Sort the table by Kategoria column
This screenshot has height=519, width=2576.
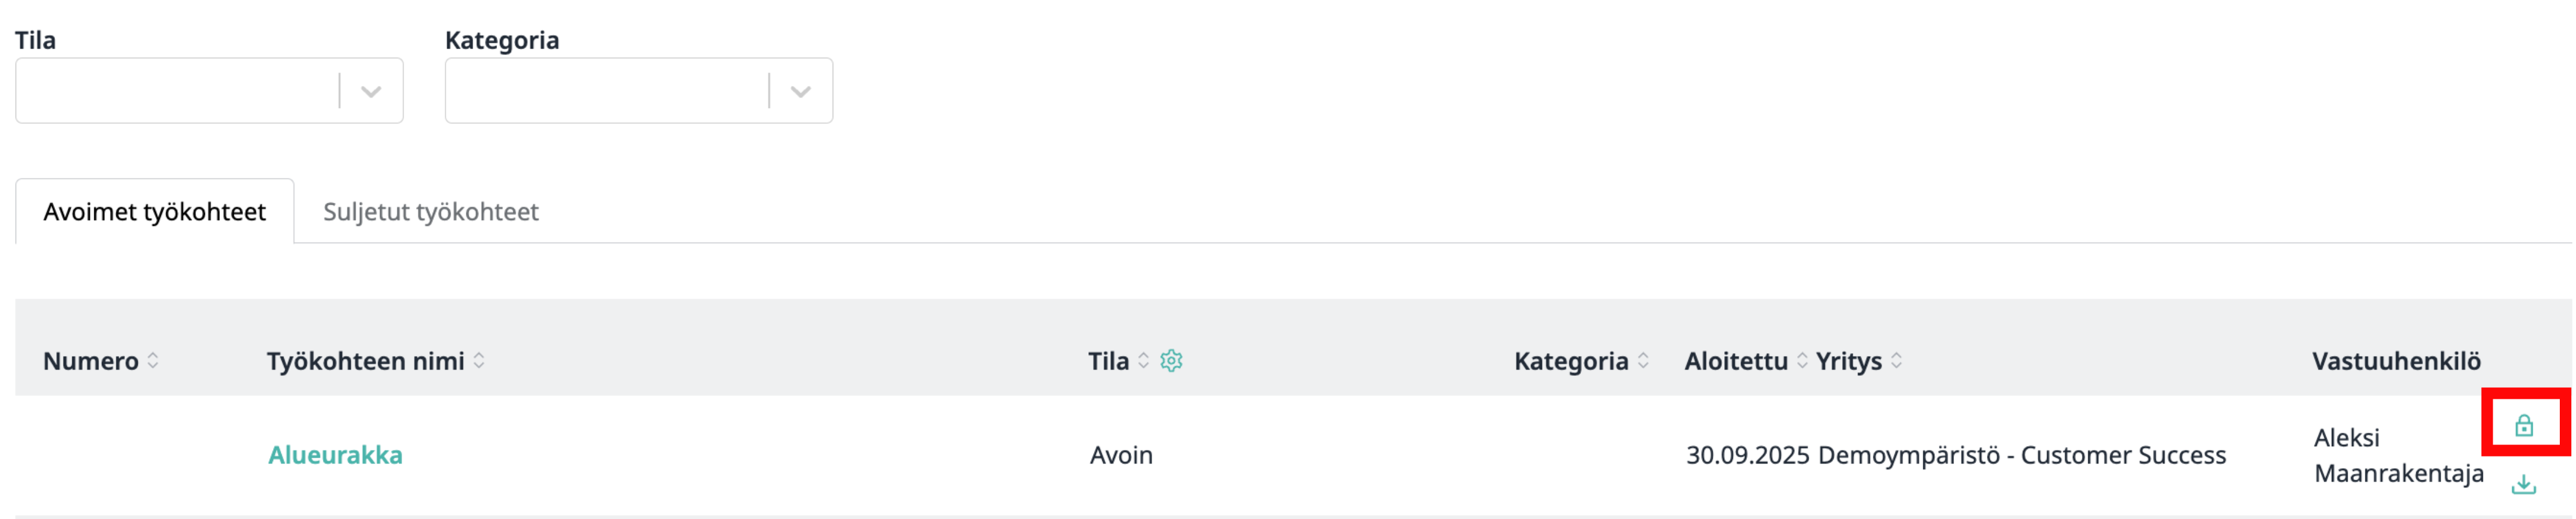1643,361
